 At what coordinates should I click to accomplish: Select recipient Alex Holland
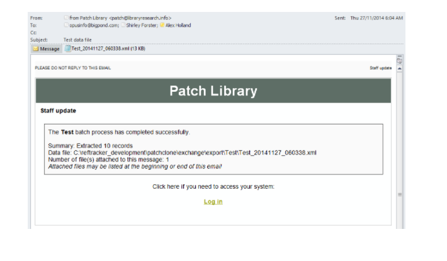pyautogui.click(x=178, y=25)
